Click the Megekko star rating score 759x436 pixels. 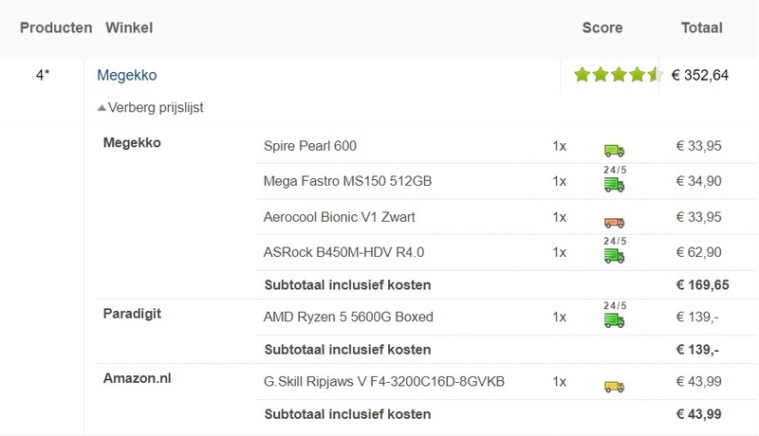(x=619, y=75)
